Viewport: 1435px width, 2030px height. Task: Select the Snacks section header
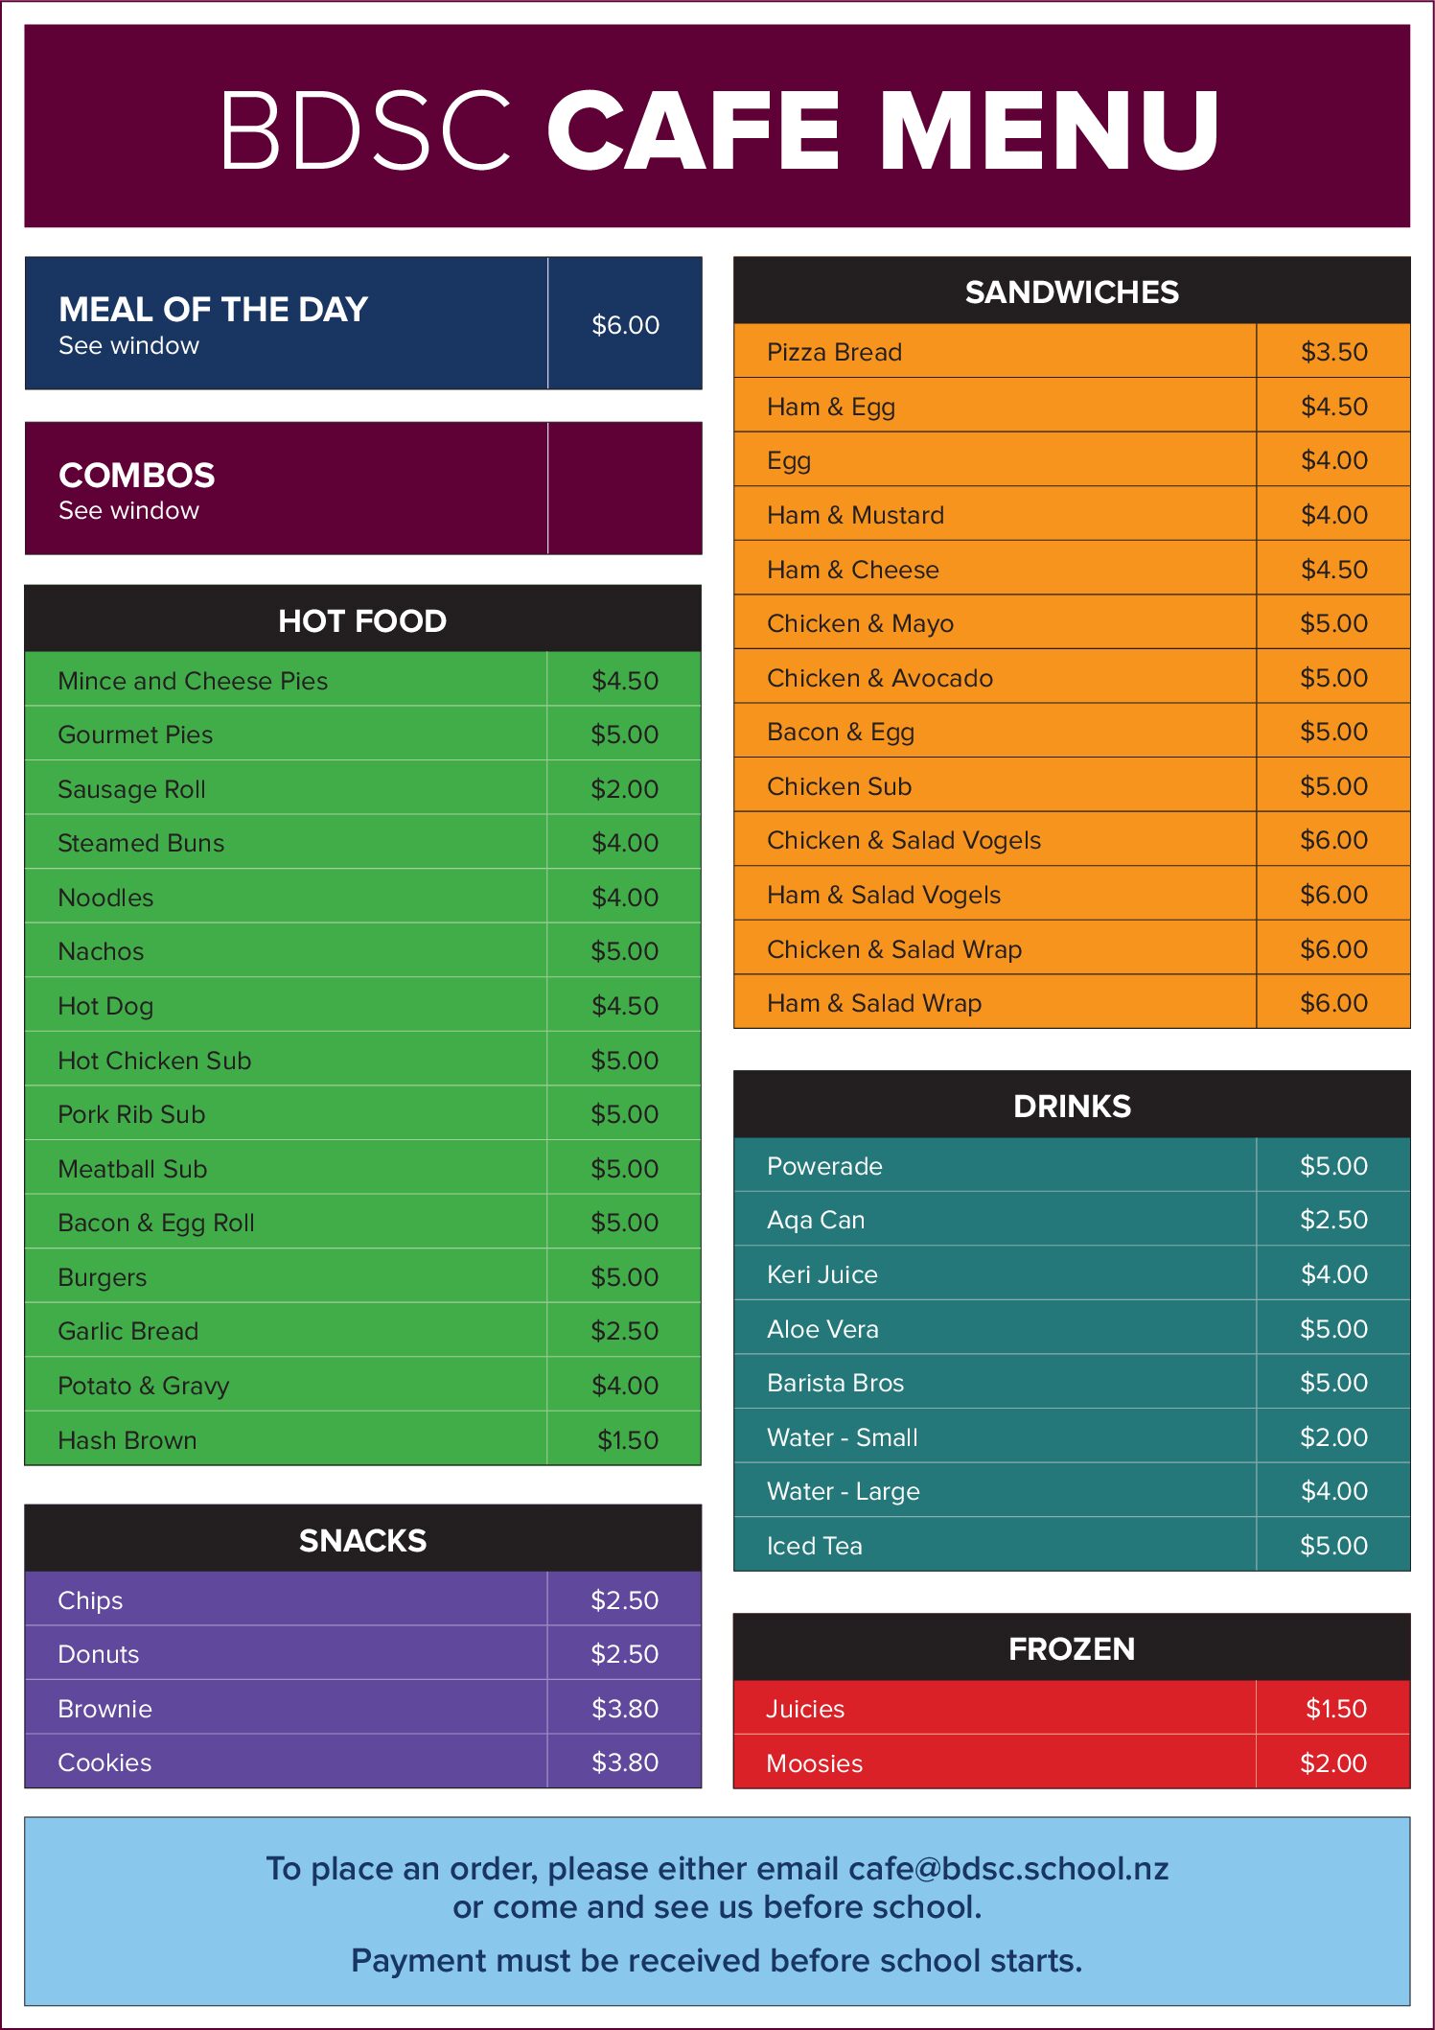coord(362,1540)
